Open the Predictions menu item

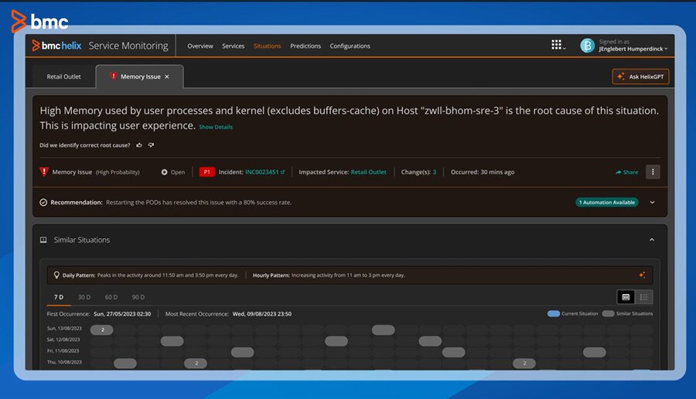[x=305, y=46]
